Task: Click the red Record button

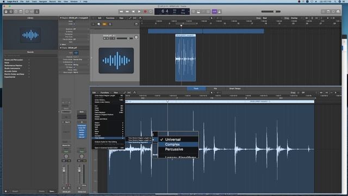Action: (x=145, y=11)
